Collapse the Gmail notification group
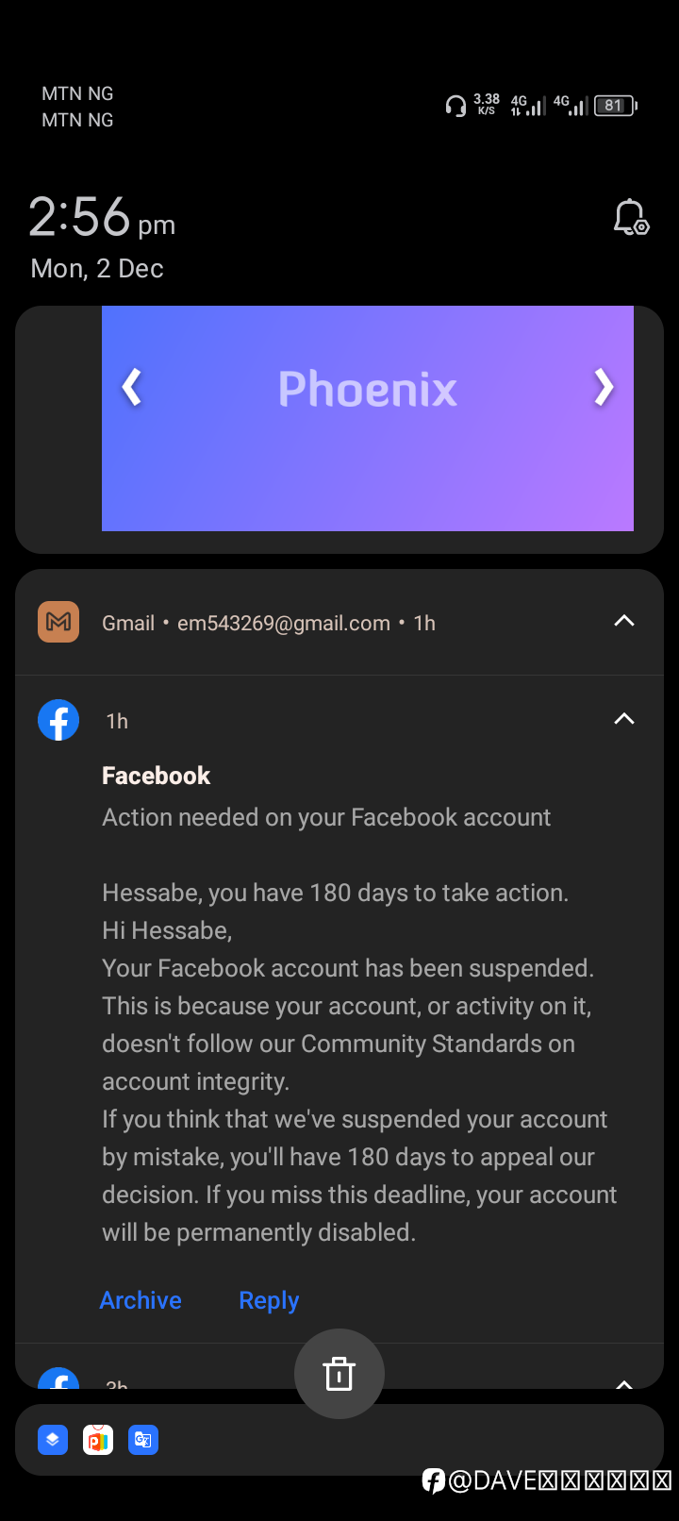 [x=624, y=621]
